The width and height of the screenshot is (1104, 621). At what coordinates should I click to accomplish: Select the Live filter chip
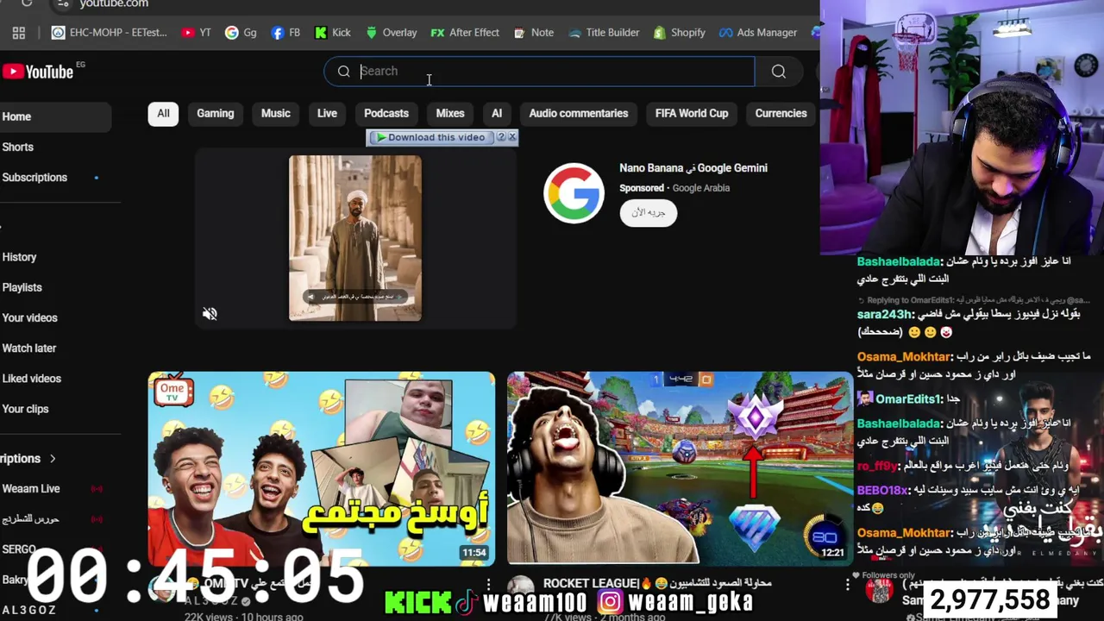(327, 114)
